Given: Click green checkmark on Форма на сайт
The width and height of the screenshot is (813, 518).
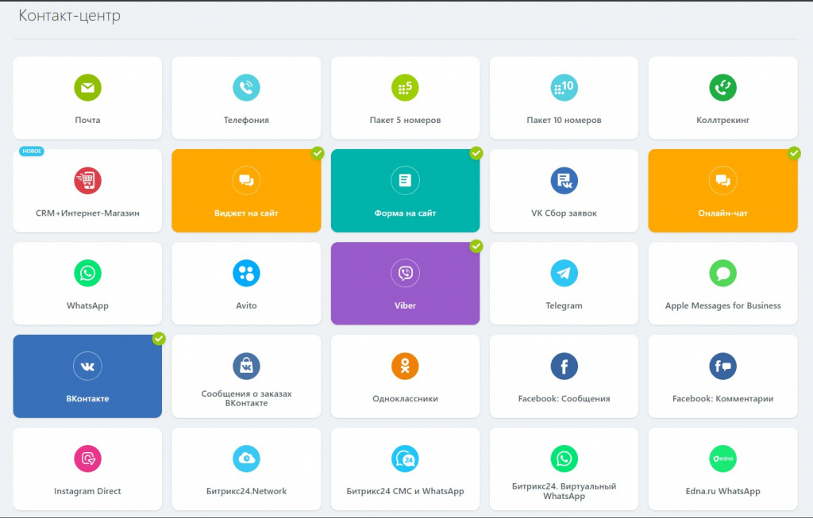Looking at the screenshot, I should click(x=476, y=153).
